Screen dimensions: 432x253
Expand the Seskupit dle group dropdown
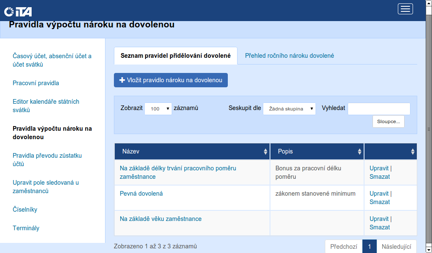pyautogui.click(x=289, y=108)
